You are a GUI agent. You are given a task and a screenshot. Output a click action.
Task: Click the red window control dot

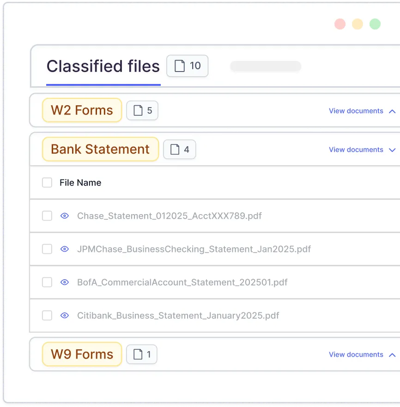point(340,24)
